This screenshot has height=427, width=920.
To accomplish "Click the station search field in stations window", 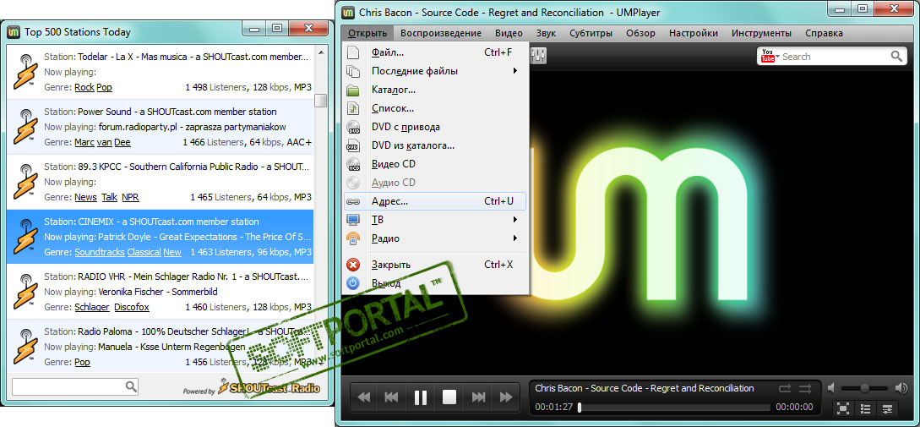I will point(68,386).
